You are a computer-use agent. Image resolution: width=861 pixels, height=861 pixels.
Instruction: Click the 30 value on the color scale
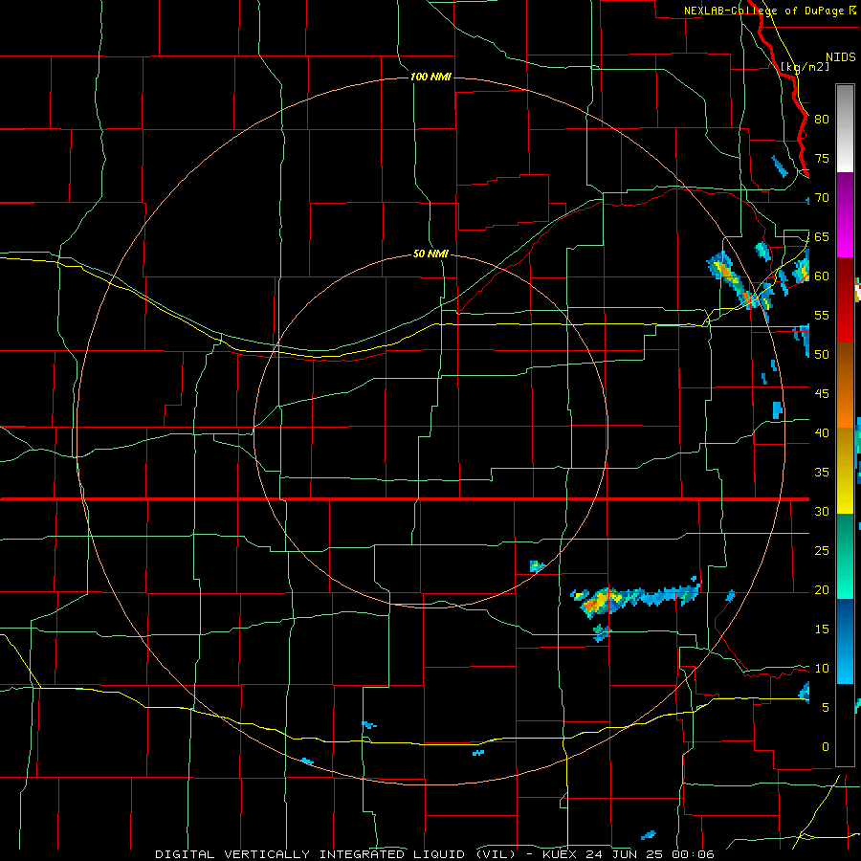tap(822, 511)
